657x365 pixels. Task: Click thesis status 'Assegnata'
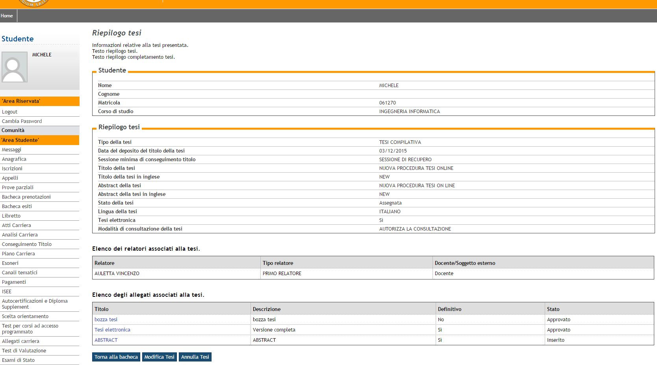coord(390,203)
